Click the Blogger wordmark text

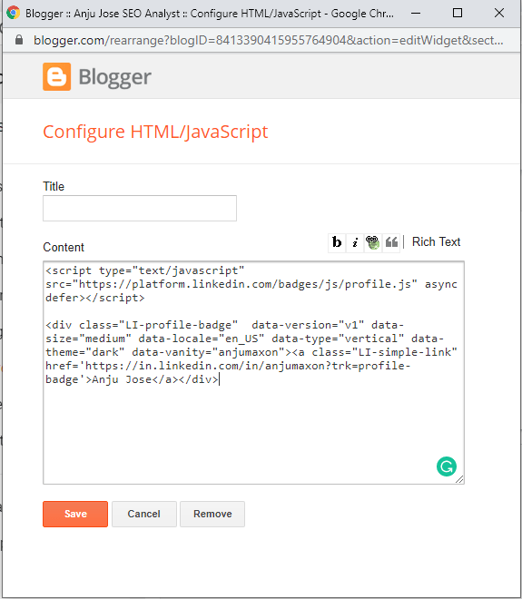click(x=114, y=77)
